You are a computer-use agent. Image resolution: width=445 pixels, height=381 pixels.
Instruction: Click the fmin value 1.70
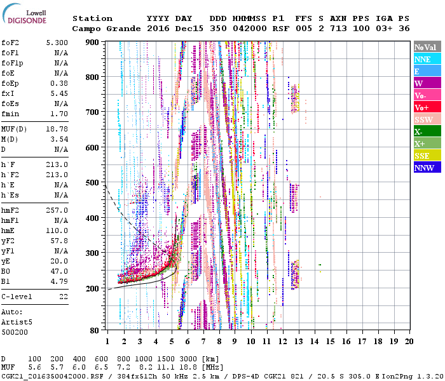coord(59,114)
